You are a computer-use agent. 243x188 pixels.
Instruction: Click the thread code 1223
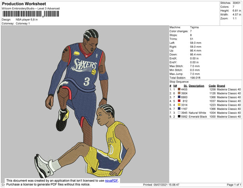(213, 105)
